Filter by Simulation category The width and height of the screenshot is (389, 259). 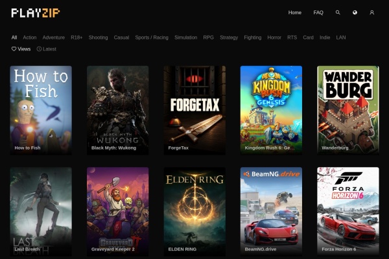coord(186,38)
